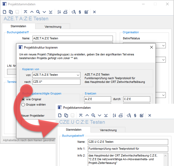Jump to last record in top toolbar
The width and height of the screenshot is (174, 166).
coord(51,12)
